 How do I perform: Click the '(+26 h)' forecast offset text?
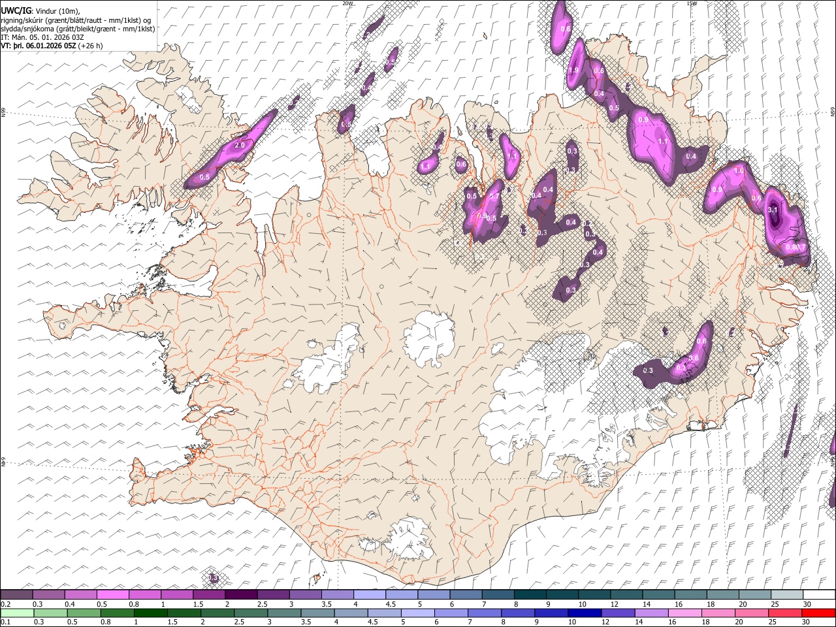pos(90,46)
